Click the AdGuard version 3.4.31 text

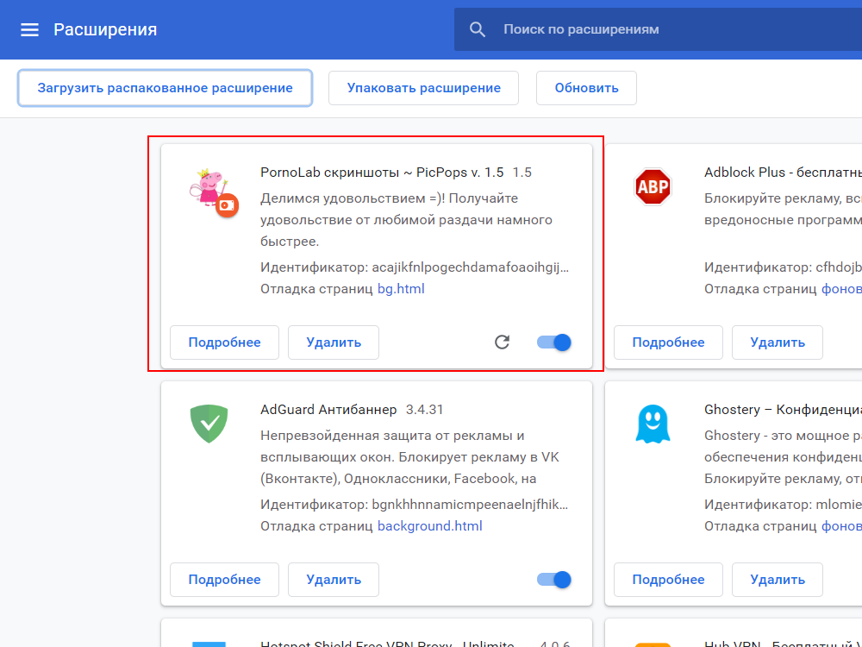[x=424, y=409]
